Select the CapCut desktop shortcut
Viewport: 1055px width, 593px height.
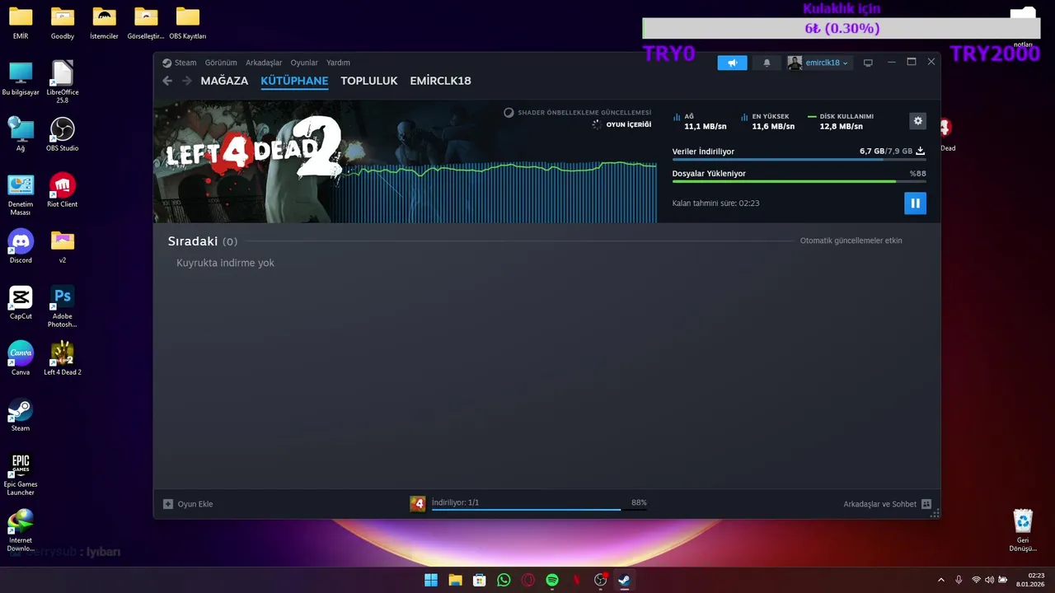[x=21, y=302]
